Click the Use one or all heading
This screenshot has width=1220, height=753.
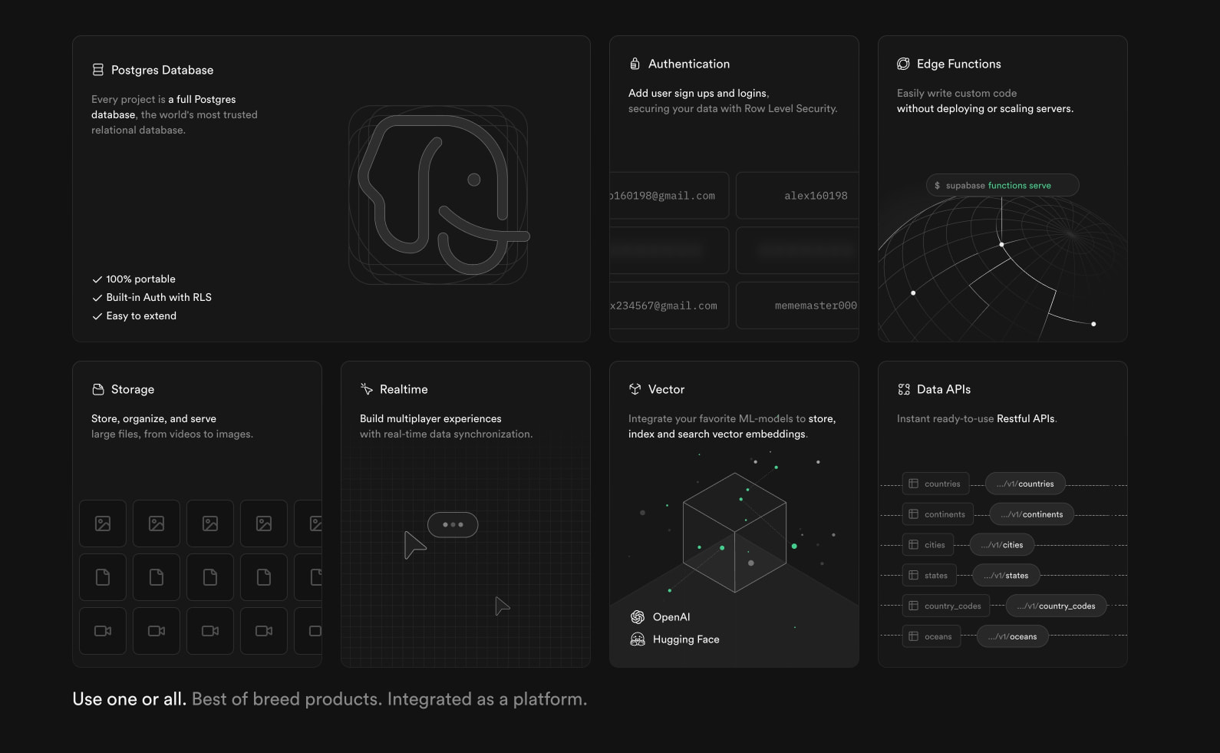pos(129,699)
